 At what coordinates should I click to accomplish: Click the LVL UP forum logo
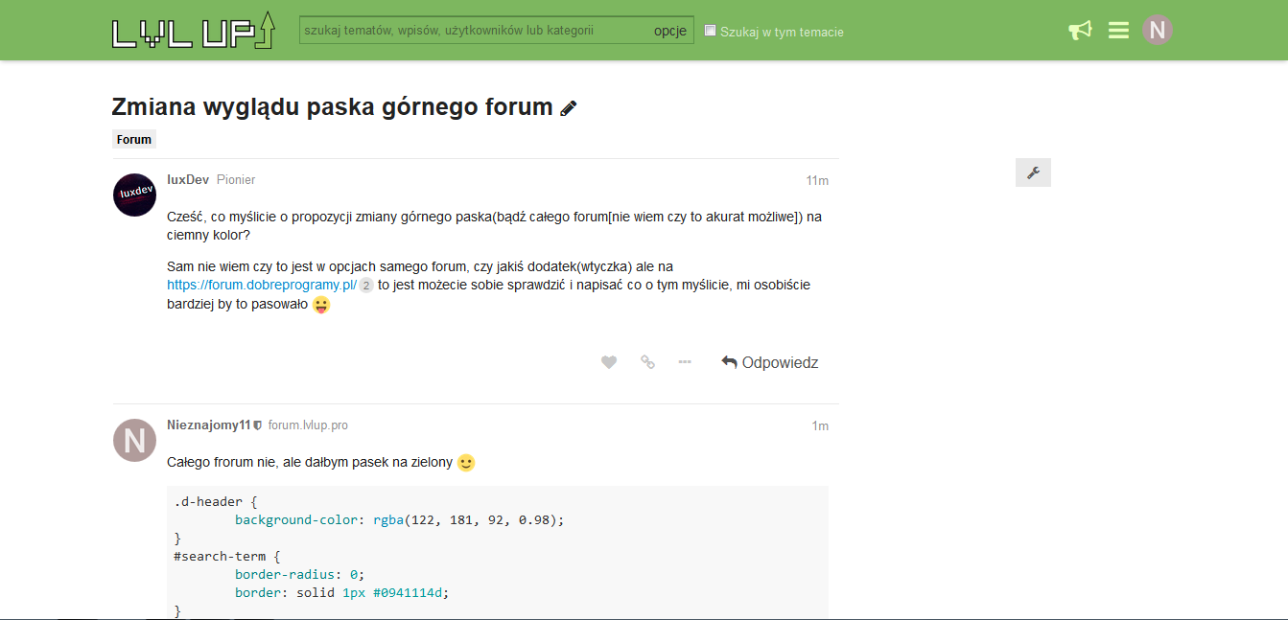[x=194, y=30]
